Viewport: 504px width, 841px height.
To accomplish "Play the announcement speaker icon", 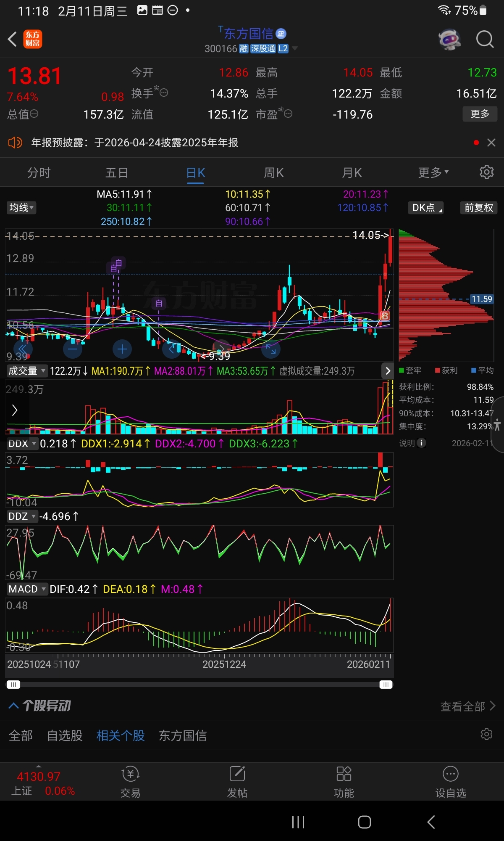I will click(x=15, y=143).
